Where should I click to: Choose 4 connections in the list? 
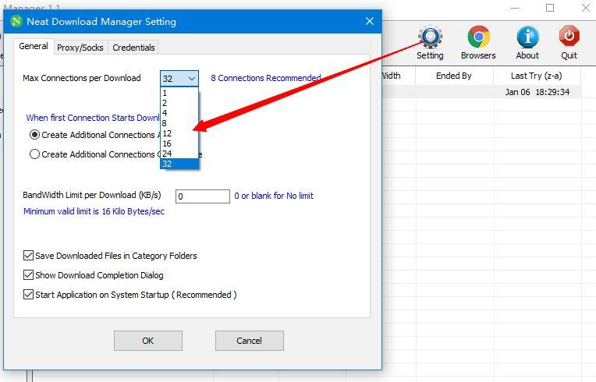179,113
